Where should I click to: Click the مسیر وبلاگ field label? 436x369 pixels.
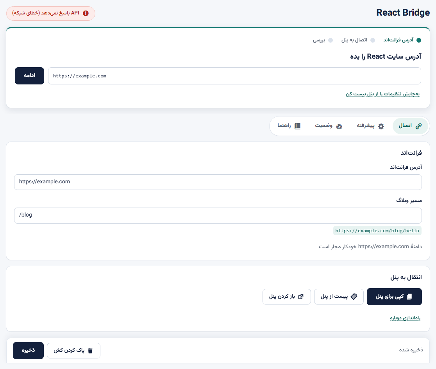click(409, 201)
